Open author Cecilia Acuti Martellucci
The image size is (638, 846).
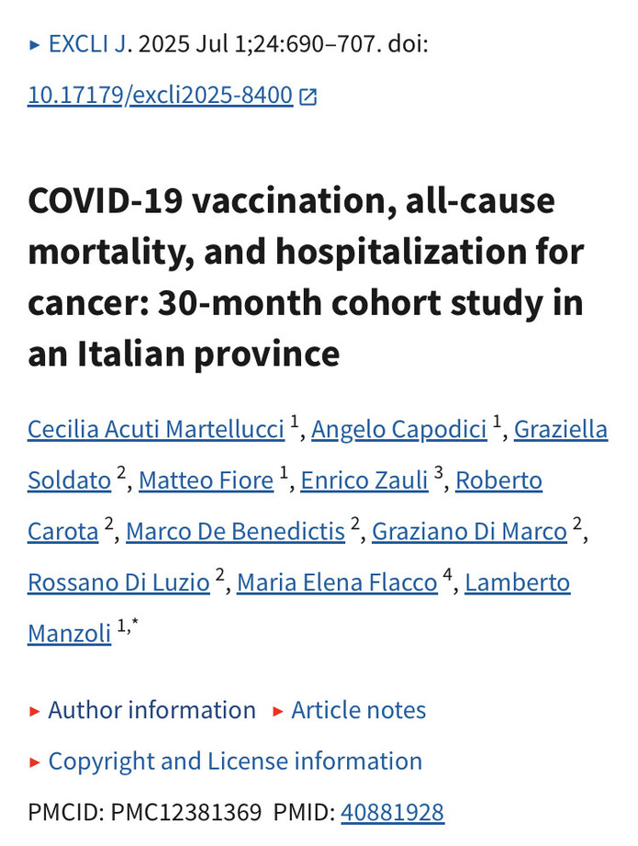pyautogui.click(x=156, y=429)
